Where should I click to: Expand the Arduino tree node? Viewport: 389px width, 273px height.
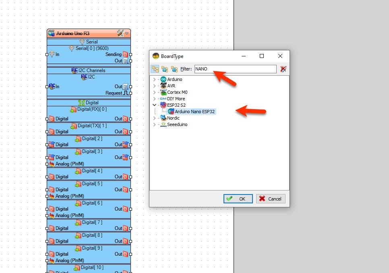[x=154, y=79]
